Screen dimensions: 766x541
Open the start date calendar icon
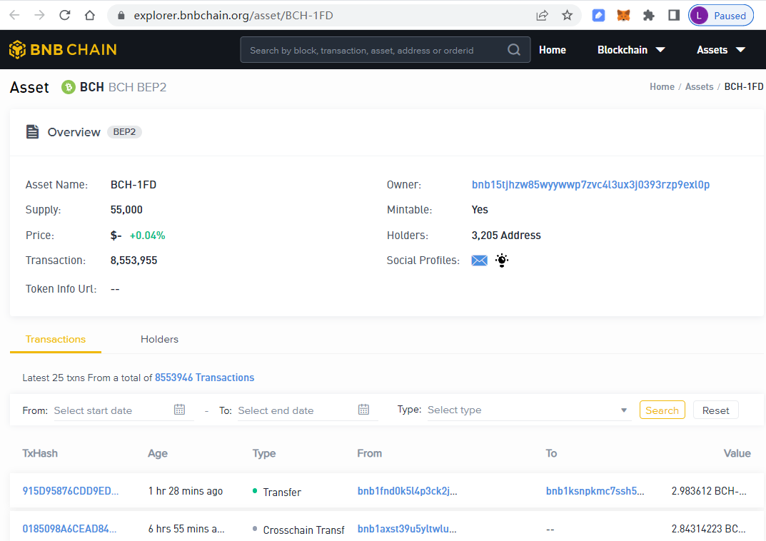tap(179, 410)
